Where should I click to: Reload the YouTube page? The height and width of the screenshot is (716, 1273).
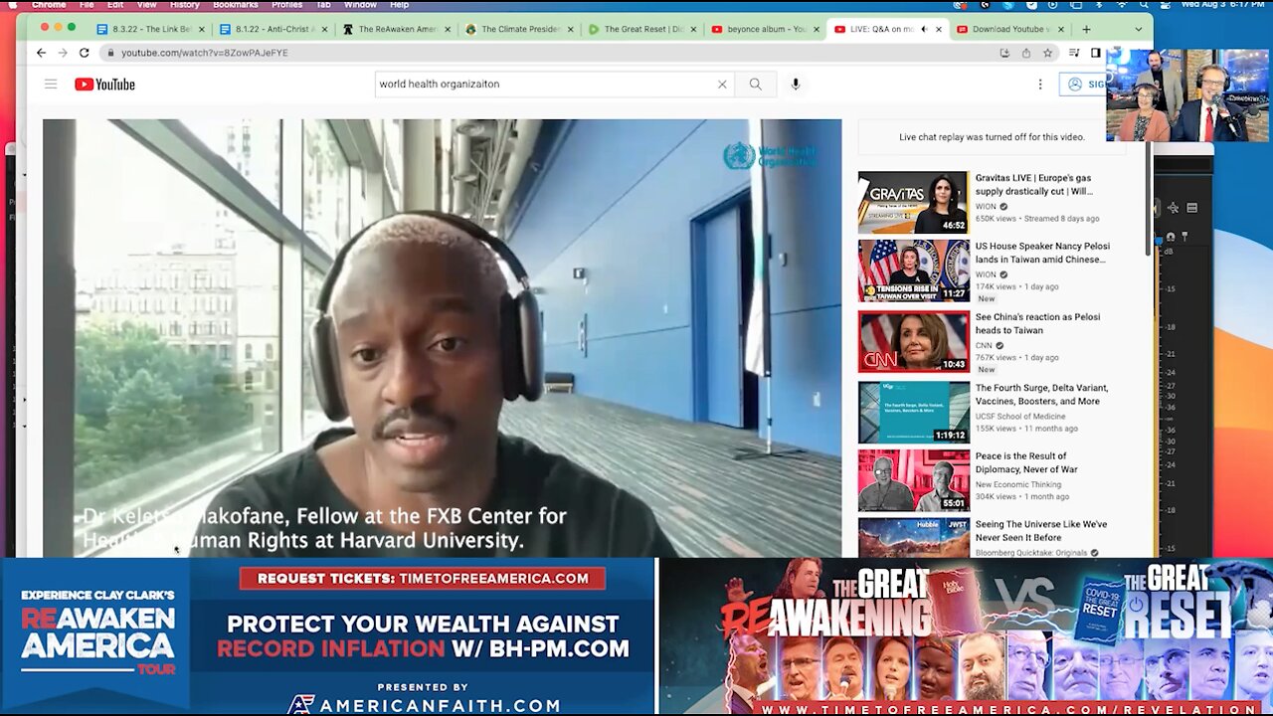tap(85, 53)
